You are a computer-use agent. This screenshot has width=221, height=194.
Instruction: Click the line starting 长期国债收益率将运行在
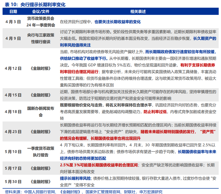tap(138, 125)
